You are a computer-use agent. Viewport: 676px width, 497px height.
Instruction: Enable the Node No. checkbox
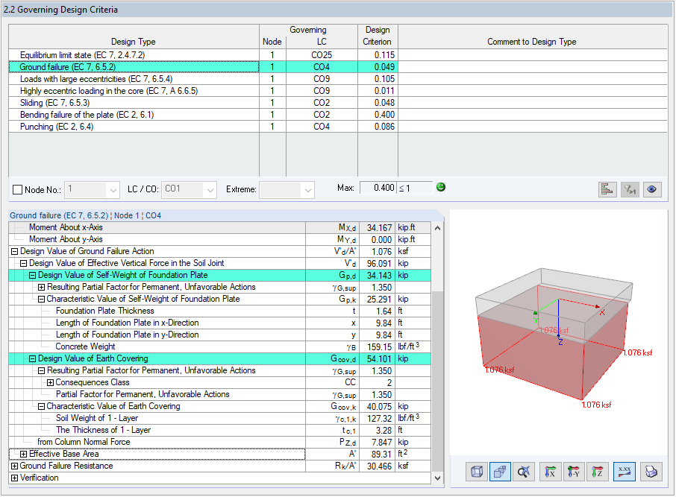pos(16,189)
